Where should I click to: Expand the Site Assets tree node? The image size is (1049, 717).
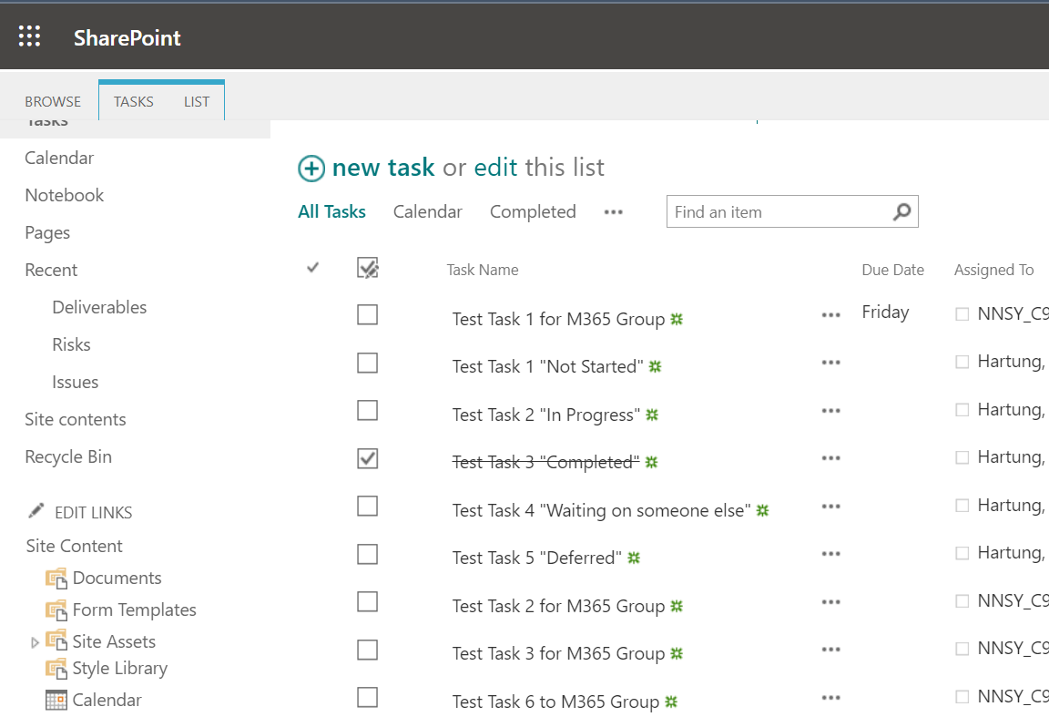pyautogui.click(x=36, y=642)
